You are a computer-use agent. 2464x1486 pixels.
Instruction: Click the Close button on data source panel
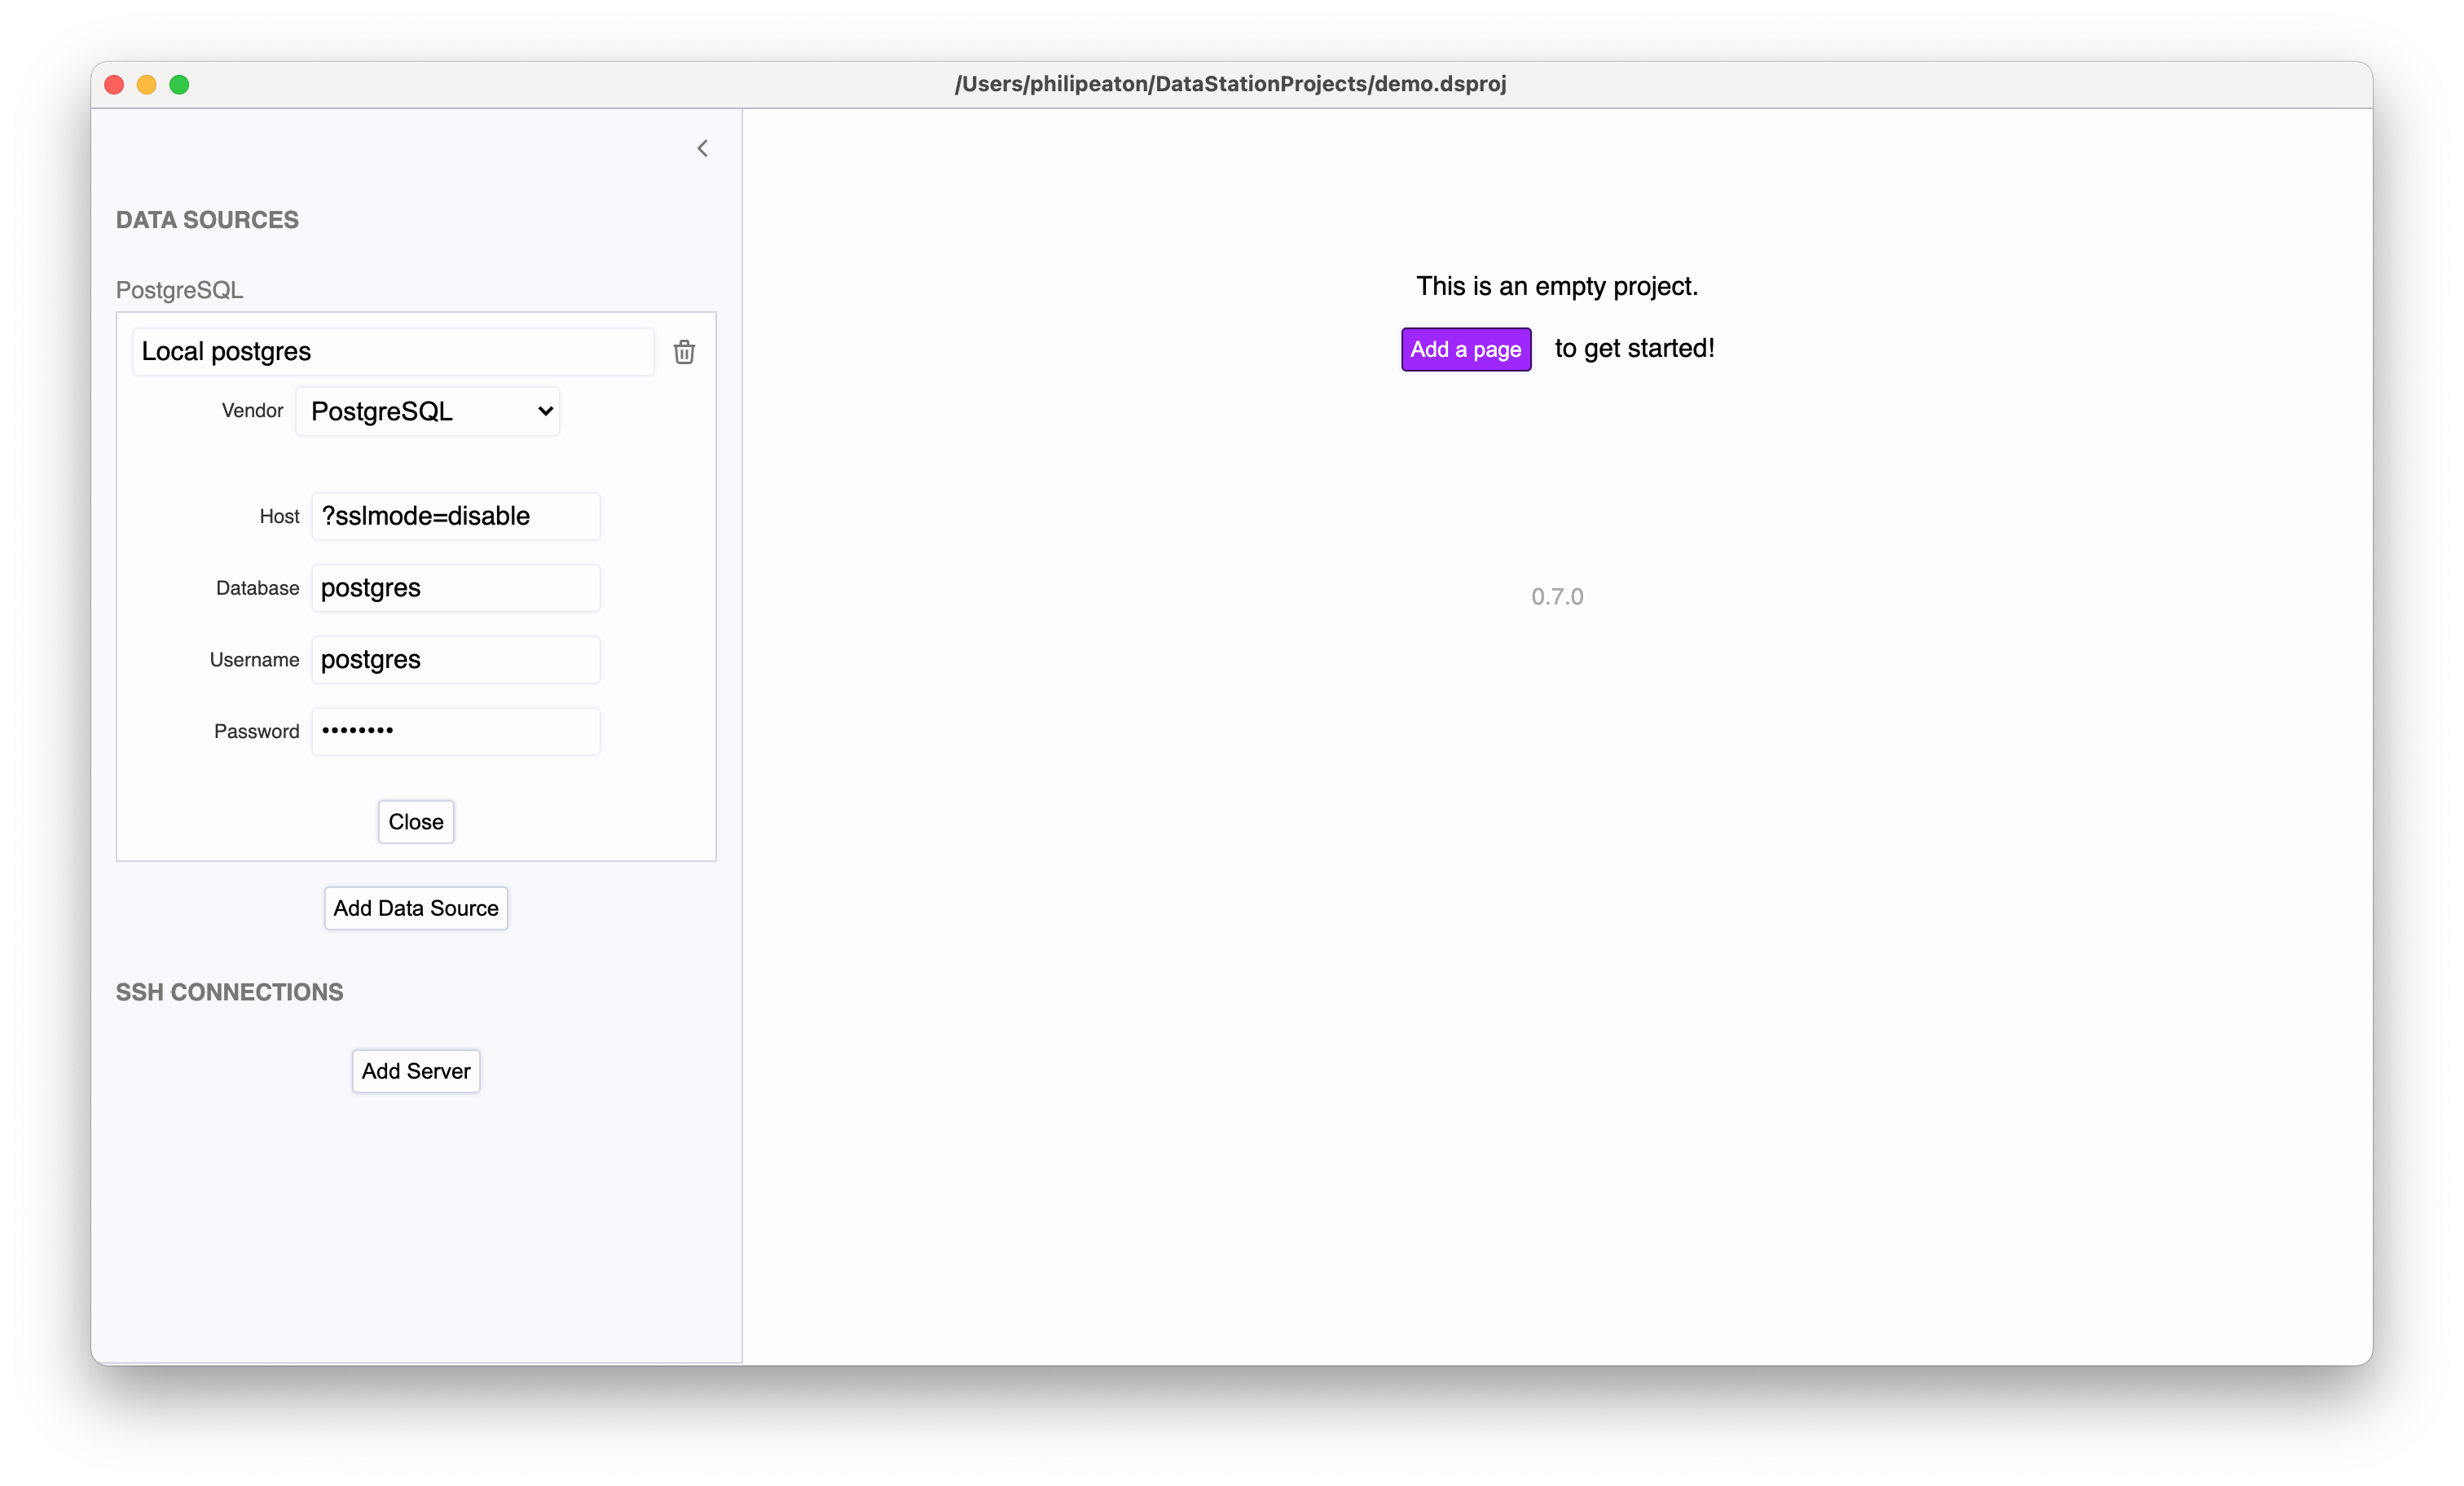416,820
